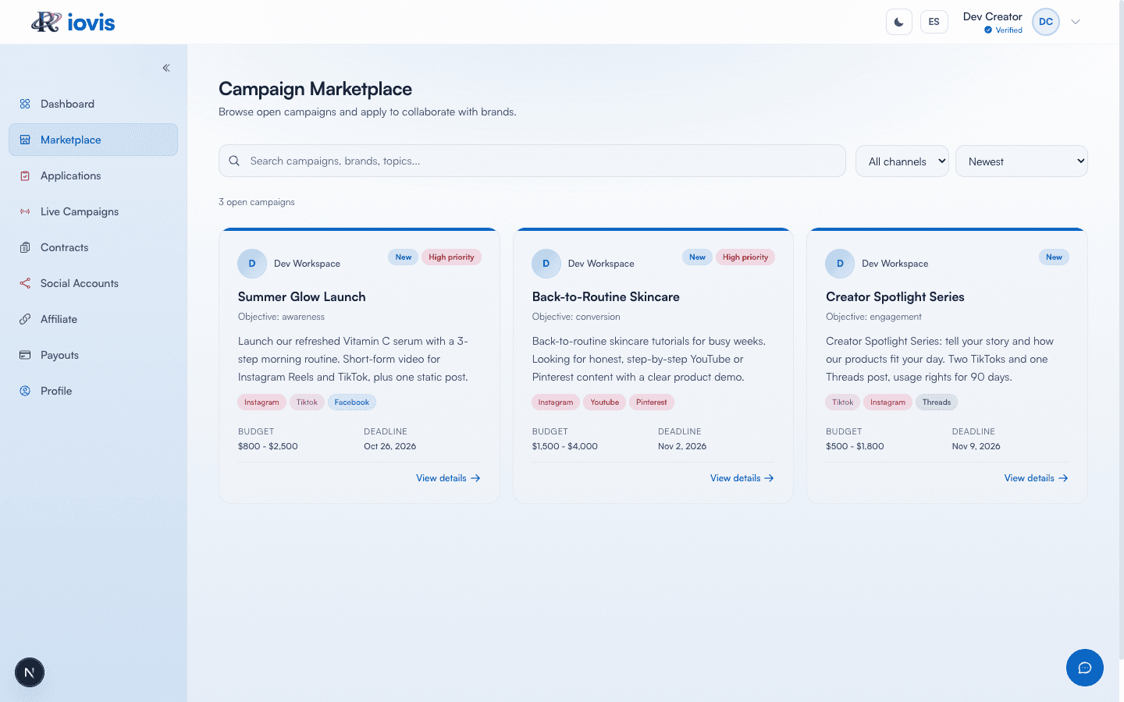Open Applications from the sidebar

94,175
